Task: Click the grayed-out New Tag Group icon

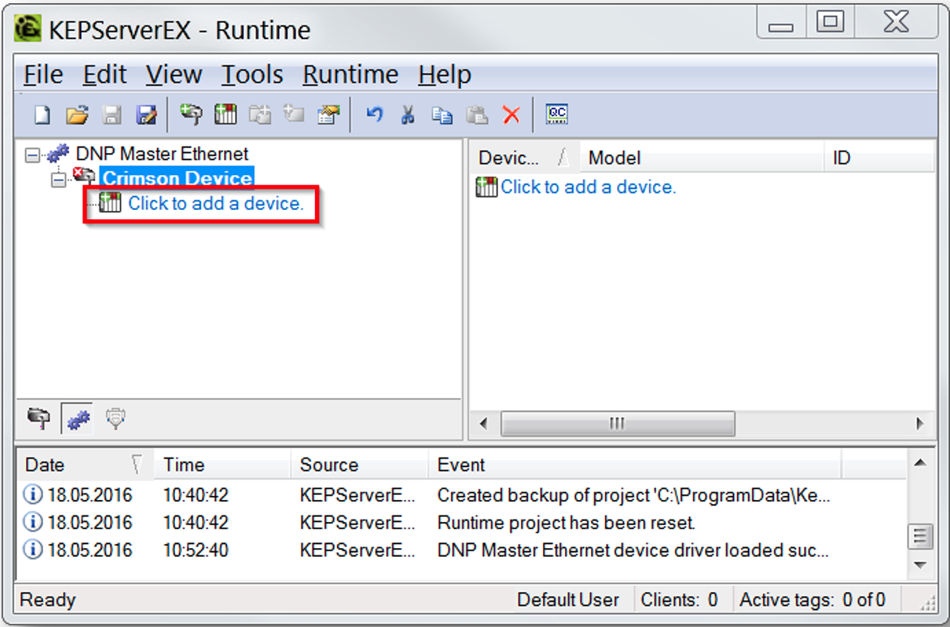Action: (260, 114)
